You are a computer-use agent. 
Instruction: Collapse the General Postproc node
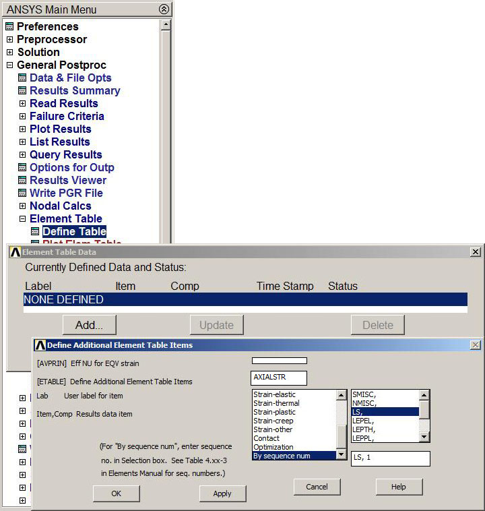(9, 65)
